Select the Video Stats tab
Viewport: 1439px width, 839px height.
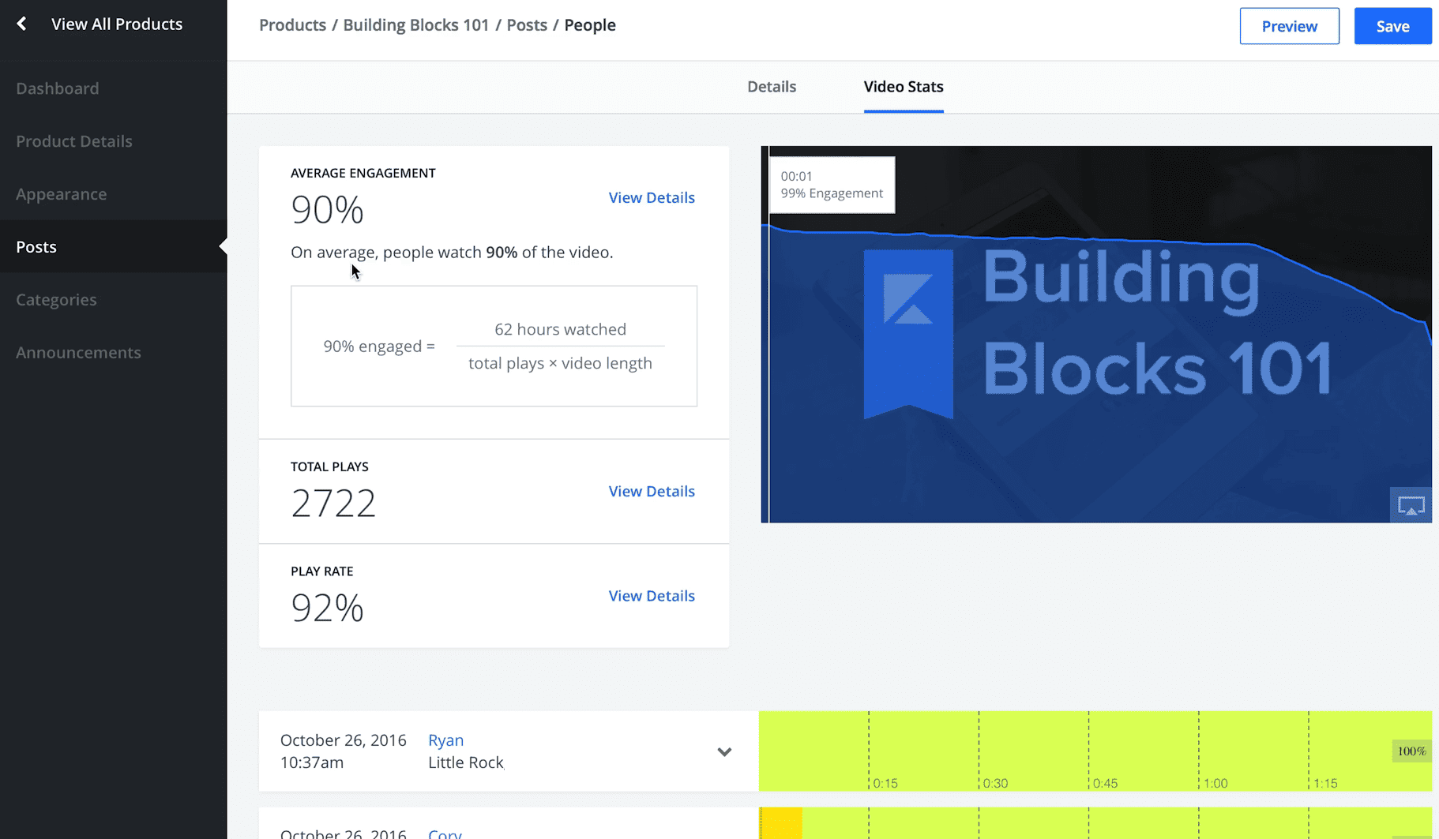point(903,87)
